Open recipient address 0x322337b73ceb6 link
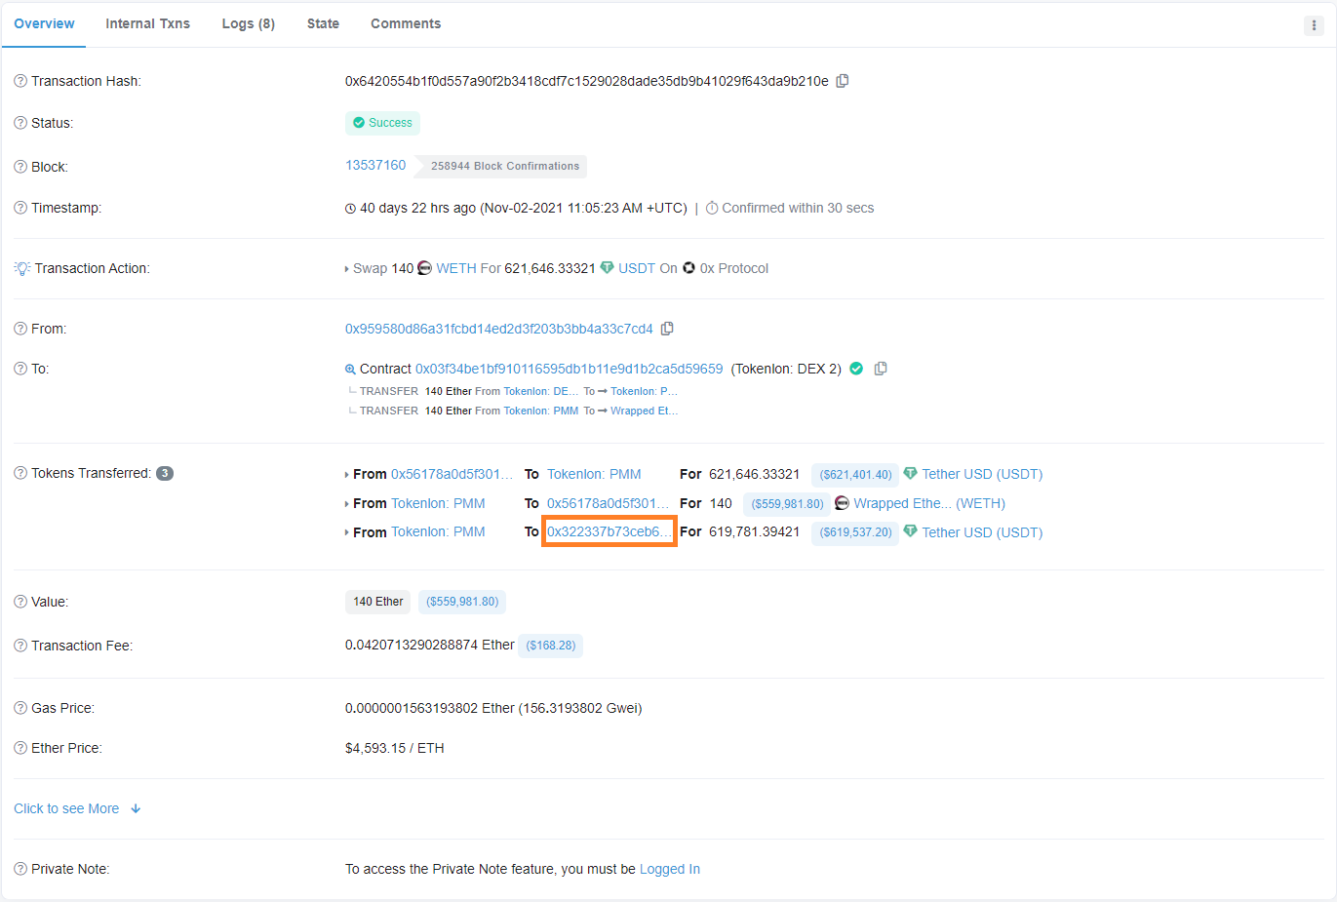The image size is (1337, 902). coord(610,531)
